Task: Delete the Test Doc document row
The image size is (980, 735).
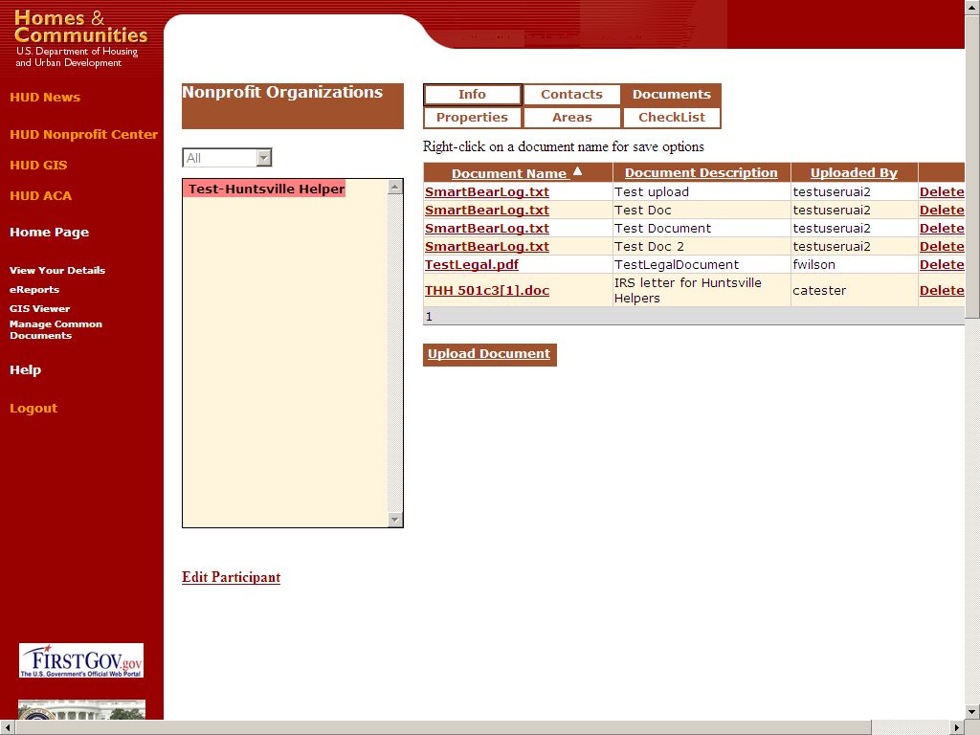Action: [x=942, y=210]
